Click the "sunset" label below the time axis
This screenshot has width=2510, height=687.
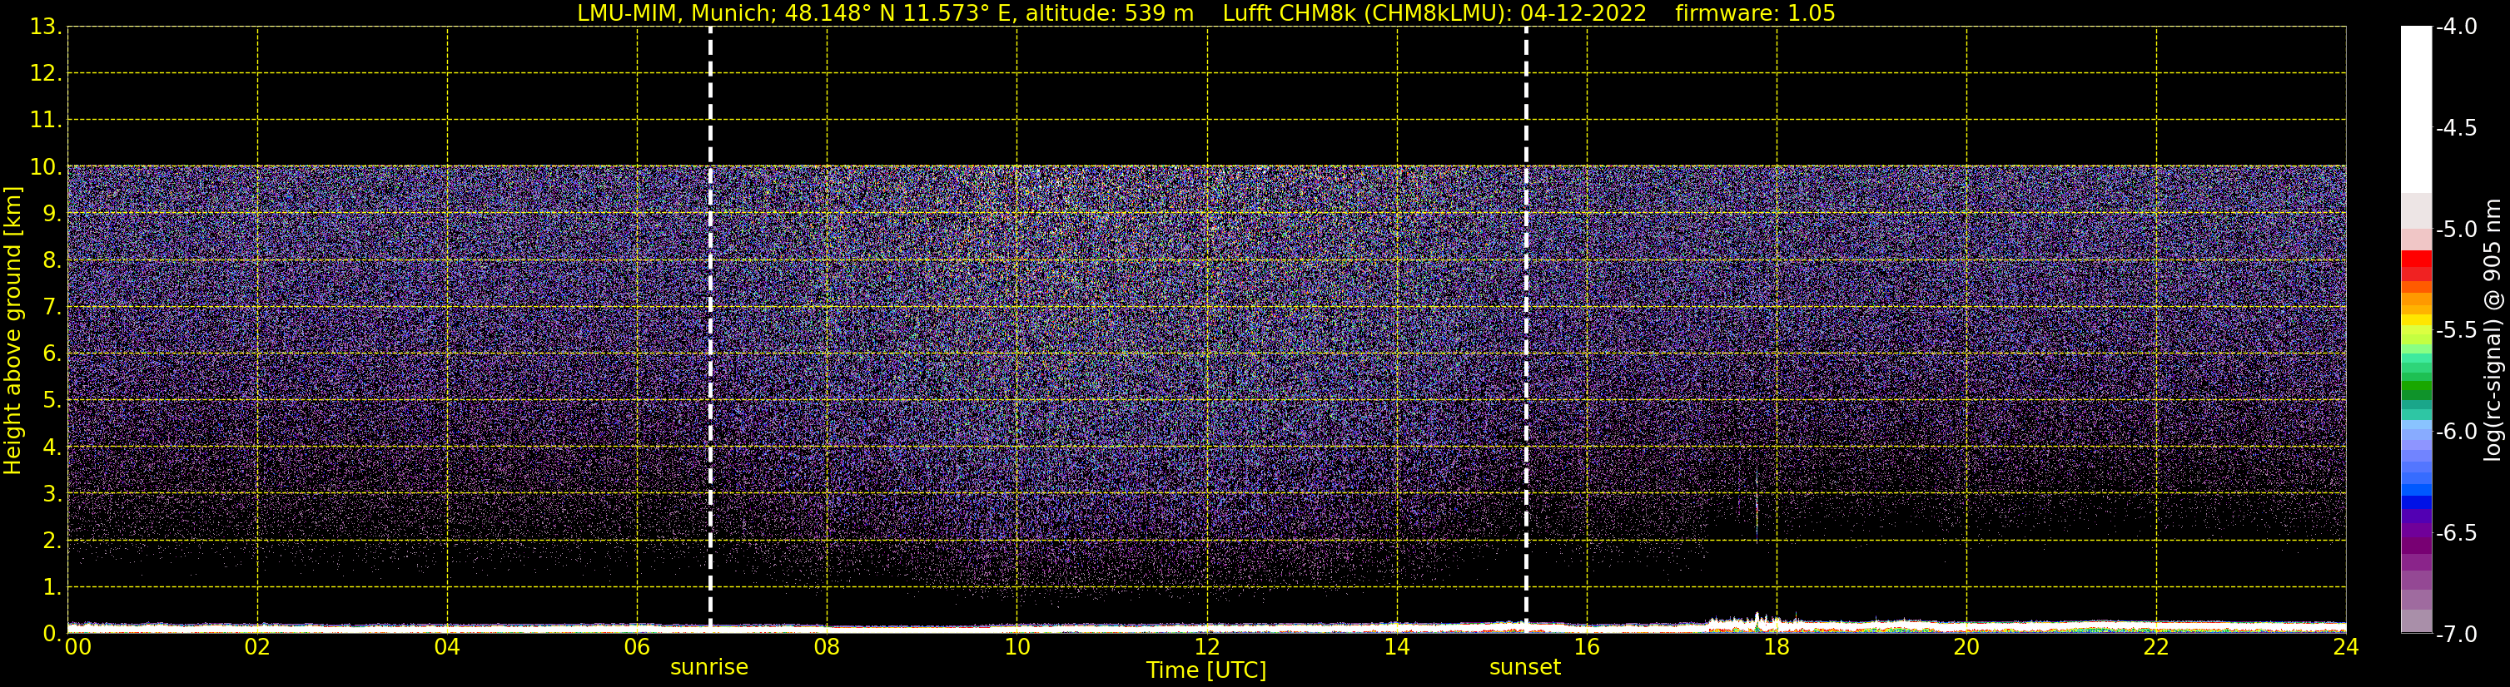point(1525,668)
